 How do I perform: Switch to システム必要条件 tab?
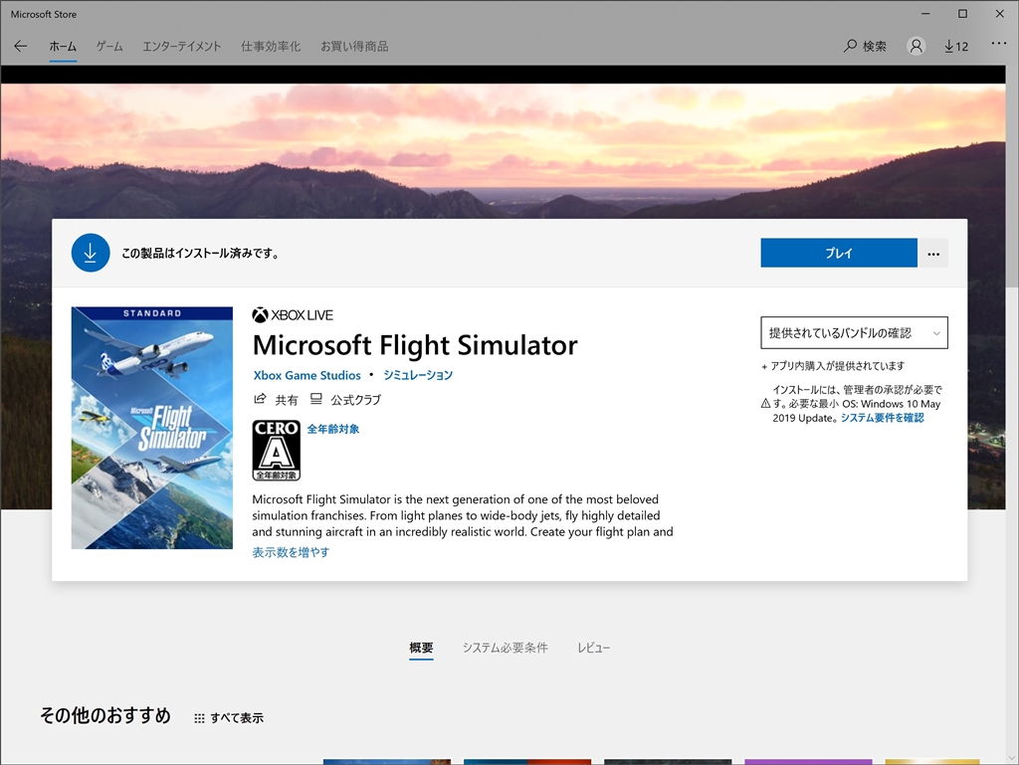click(x=505, y=648)
